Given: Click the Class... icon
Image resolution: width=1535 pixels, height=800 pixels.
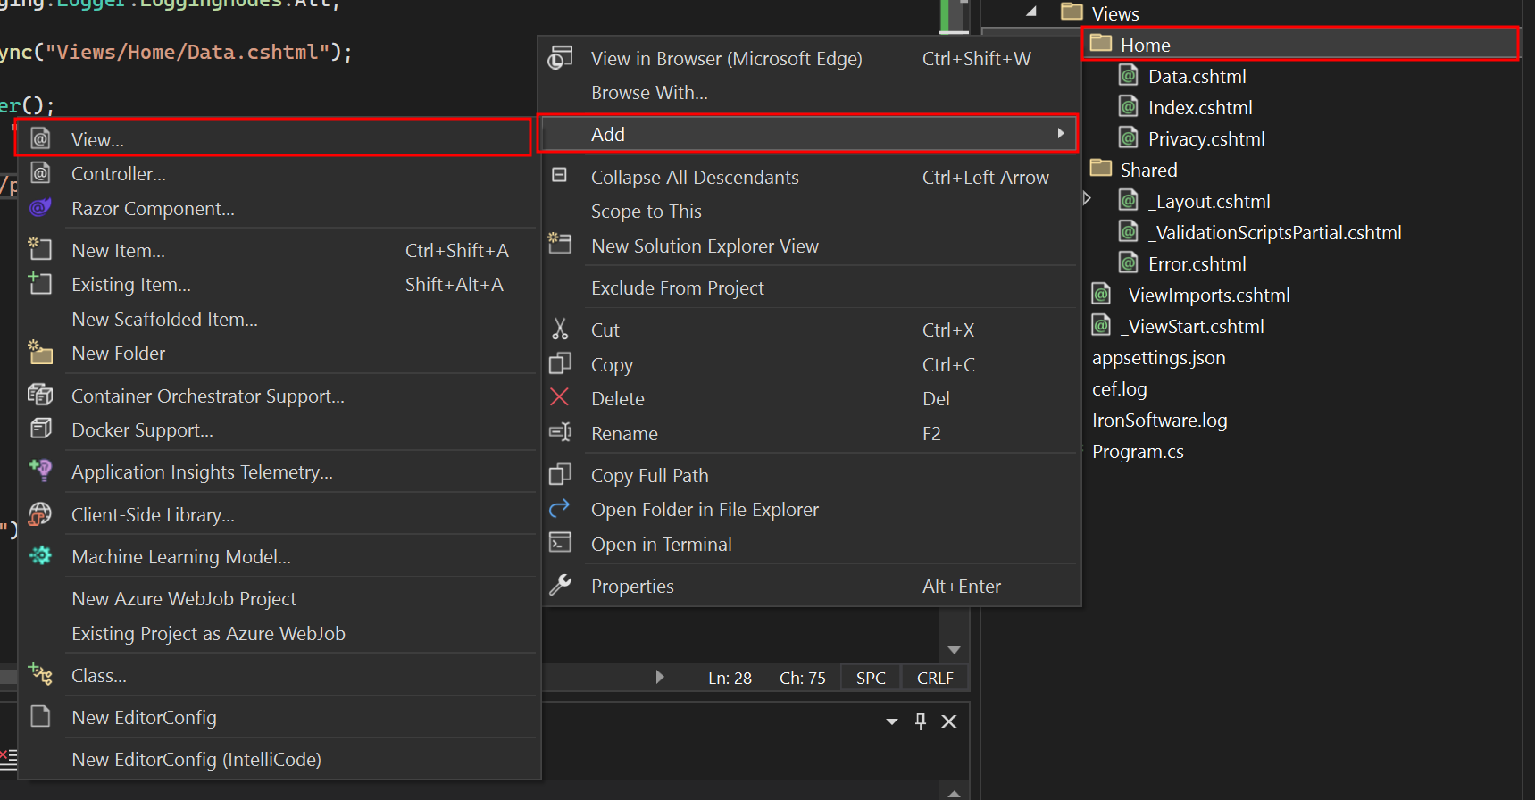Looking at the screenshot, I should click(40, 674).
